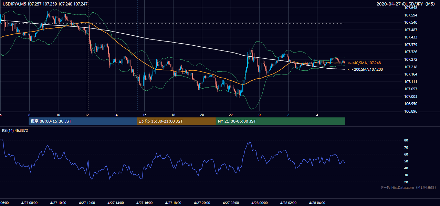440x206 pixels.
Task: Click hour label 22 under the price chart
Action: pos(231,115)
